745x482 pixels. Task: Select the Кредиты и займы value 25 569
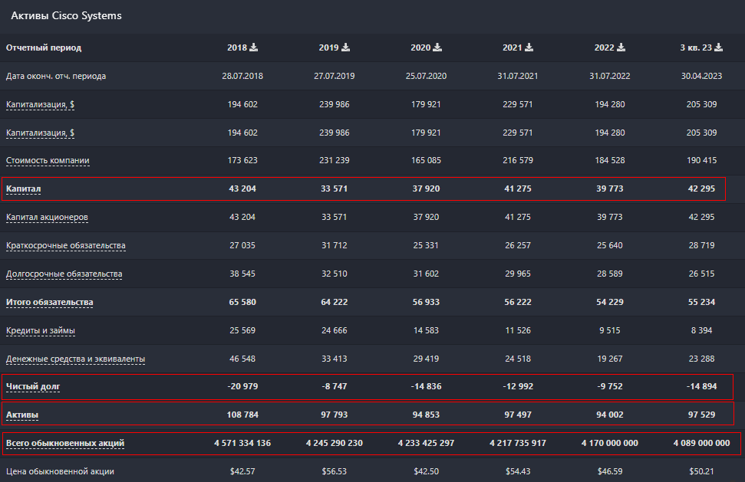[x=242, y=331]
